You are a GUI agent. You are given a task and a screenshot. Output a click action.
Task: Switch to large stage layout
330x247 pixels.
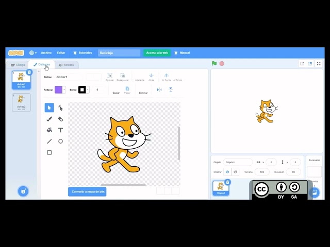[310, 63]
